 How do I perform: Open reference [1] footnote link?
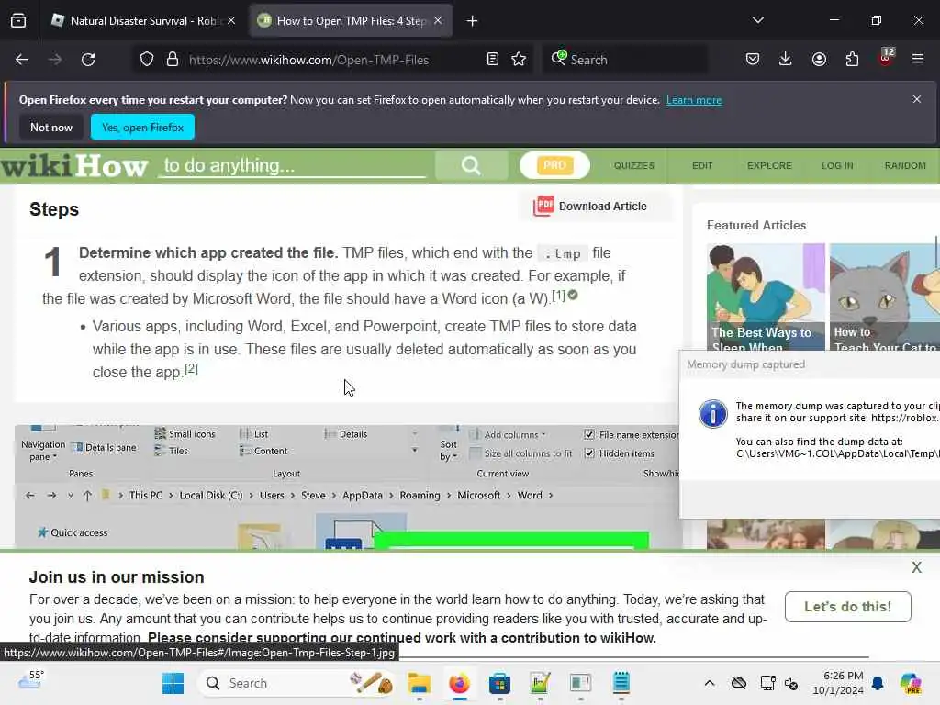[558, 295]
